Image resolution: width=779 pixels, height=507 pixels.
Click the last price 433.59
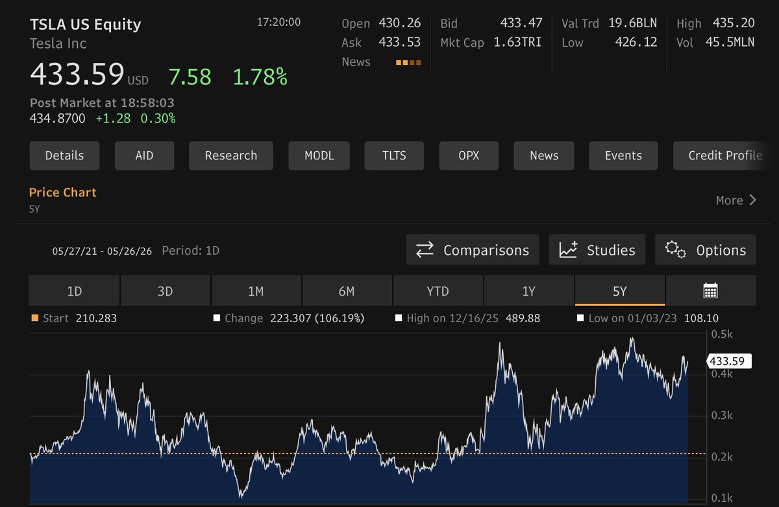click(x=77, y=75)
